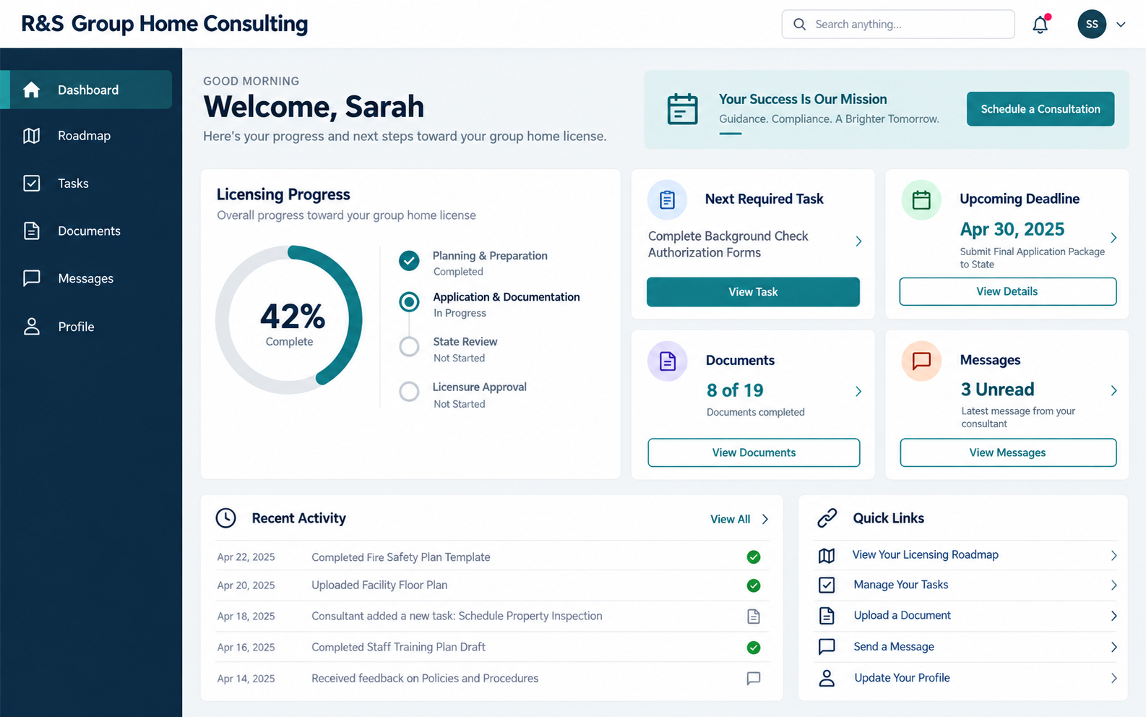Open Send a Message quick link
The image size is (1146, 717).
coord(894,647)
